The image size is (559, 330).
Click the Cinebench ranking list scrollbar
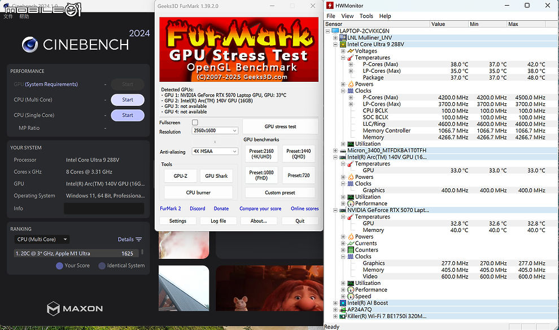142,252
